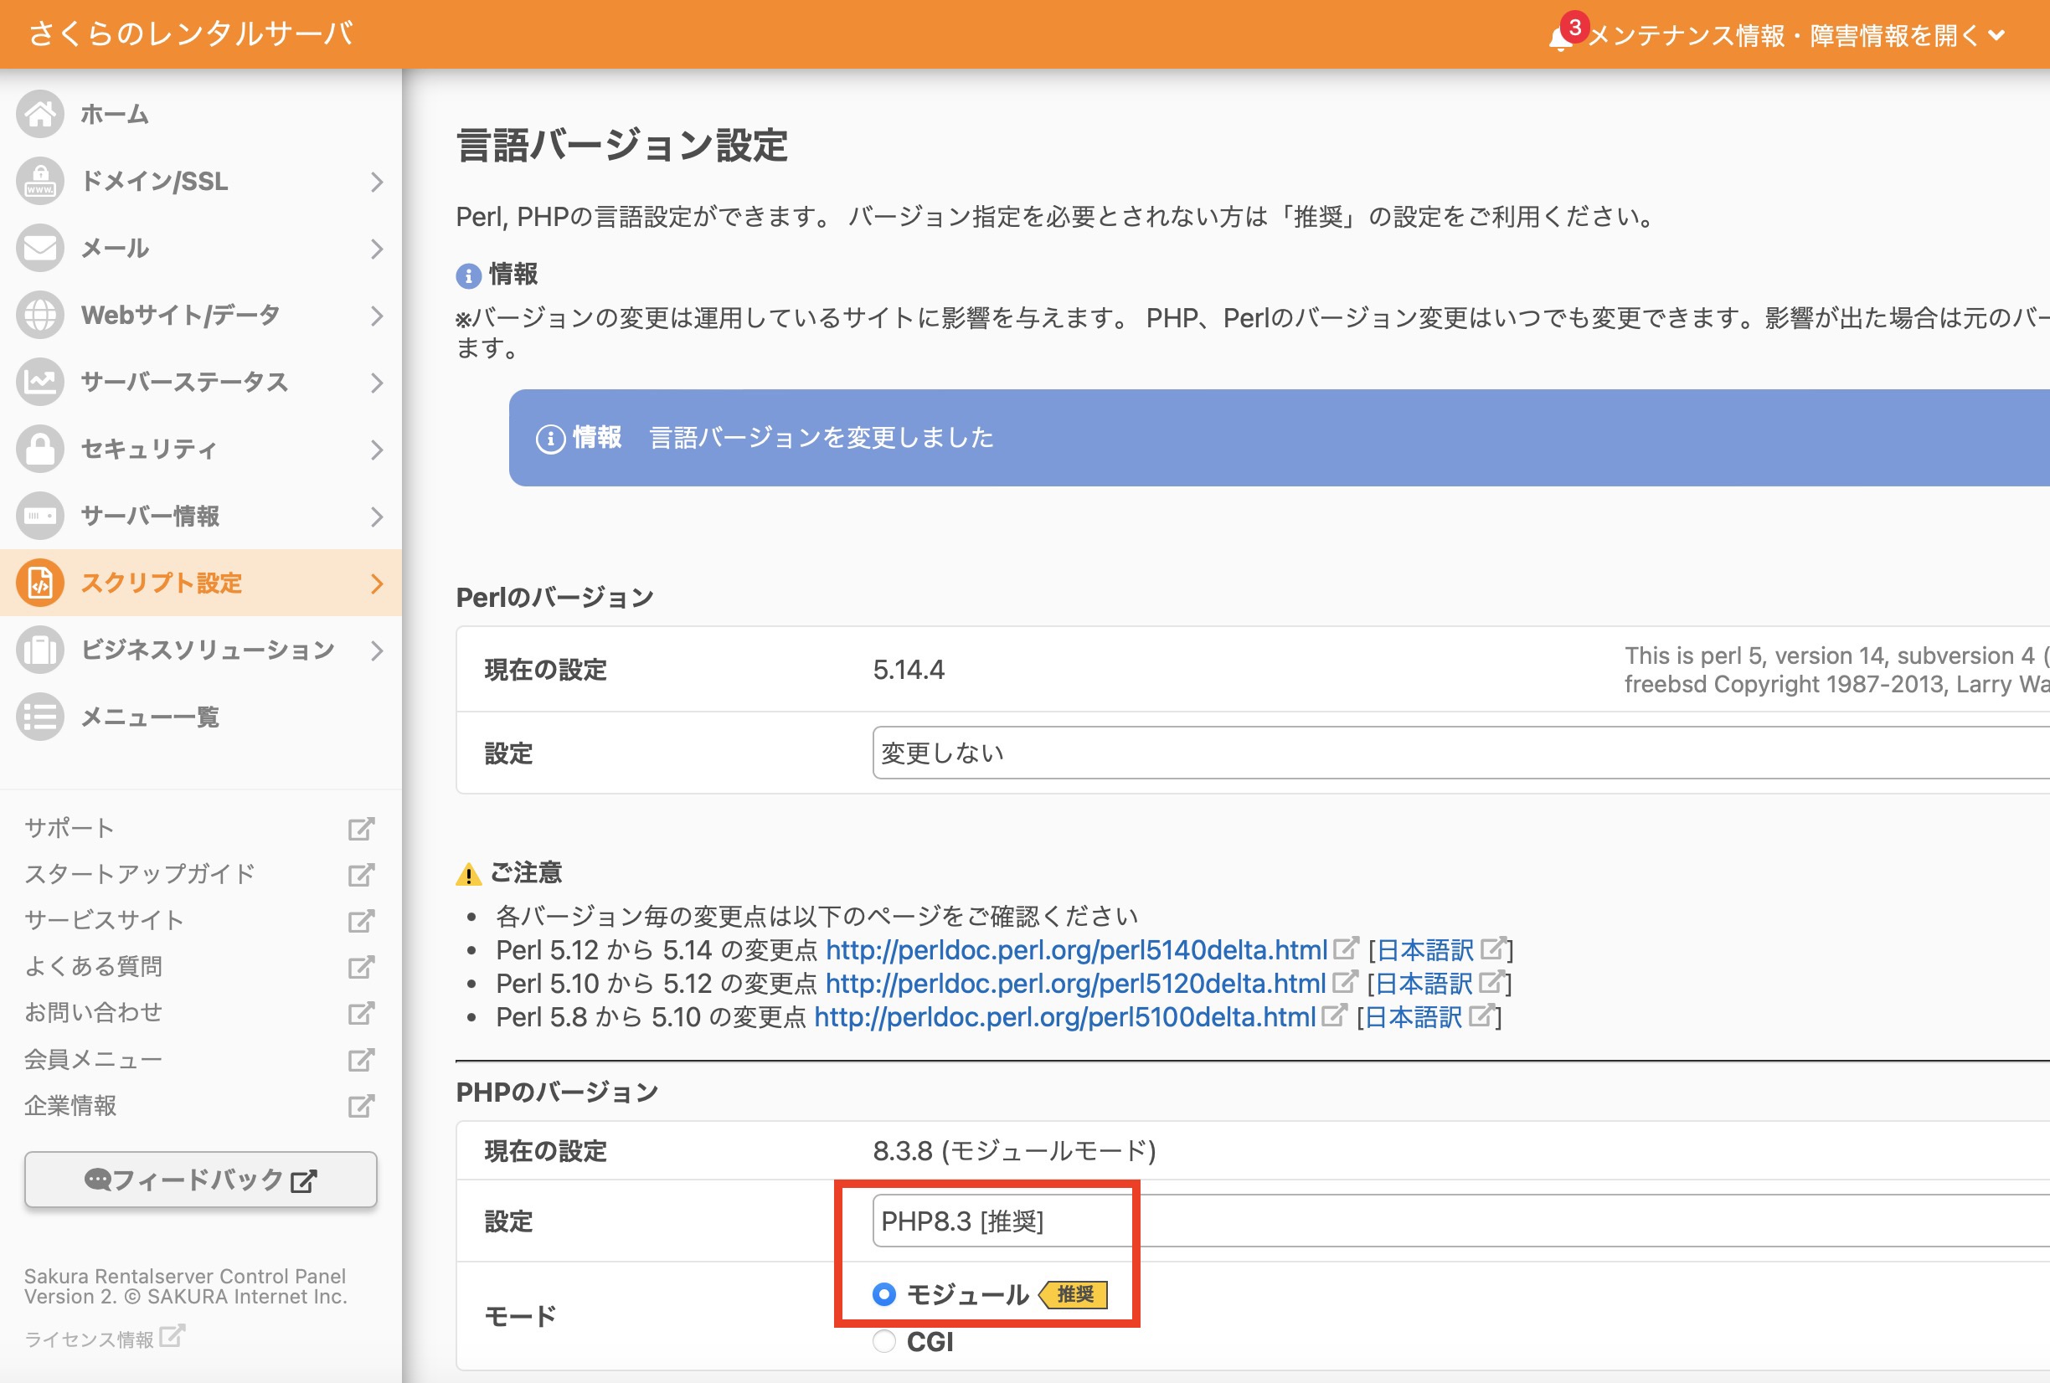
Task: Open the 会員メニュー sidebar link
Action: 93,1058
